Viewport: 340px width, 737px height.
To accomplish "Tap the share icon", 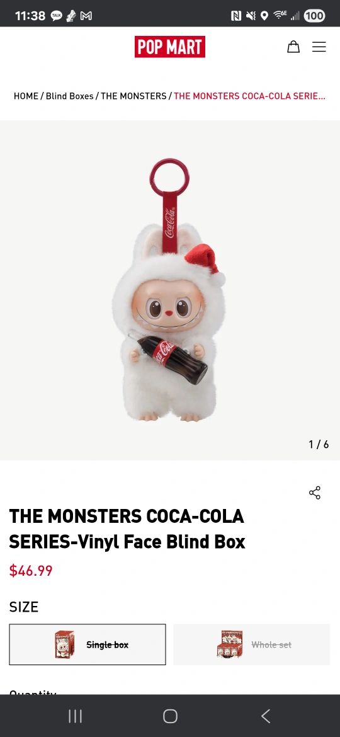I will coord(315,493).
